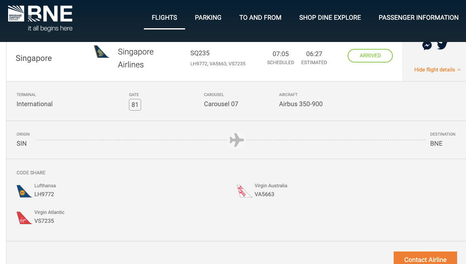Screen dimensions: 466x264
Task: Open the Parking menu
Action: 208,17
